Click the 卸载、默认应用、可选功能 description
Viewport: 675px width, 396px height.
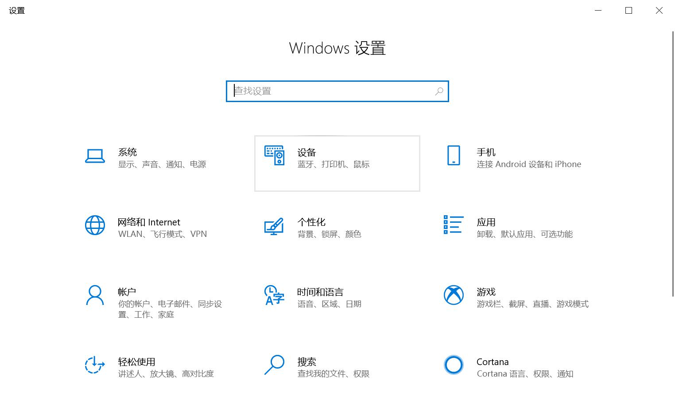tap(525, 234)
